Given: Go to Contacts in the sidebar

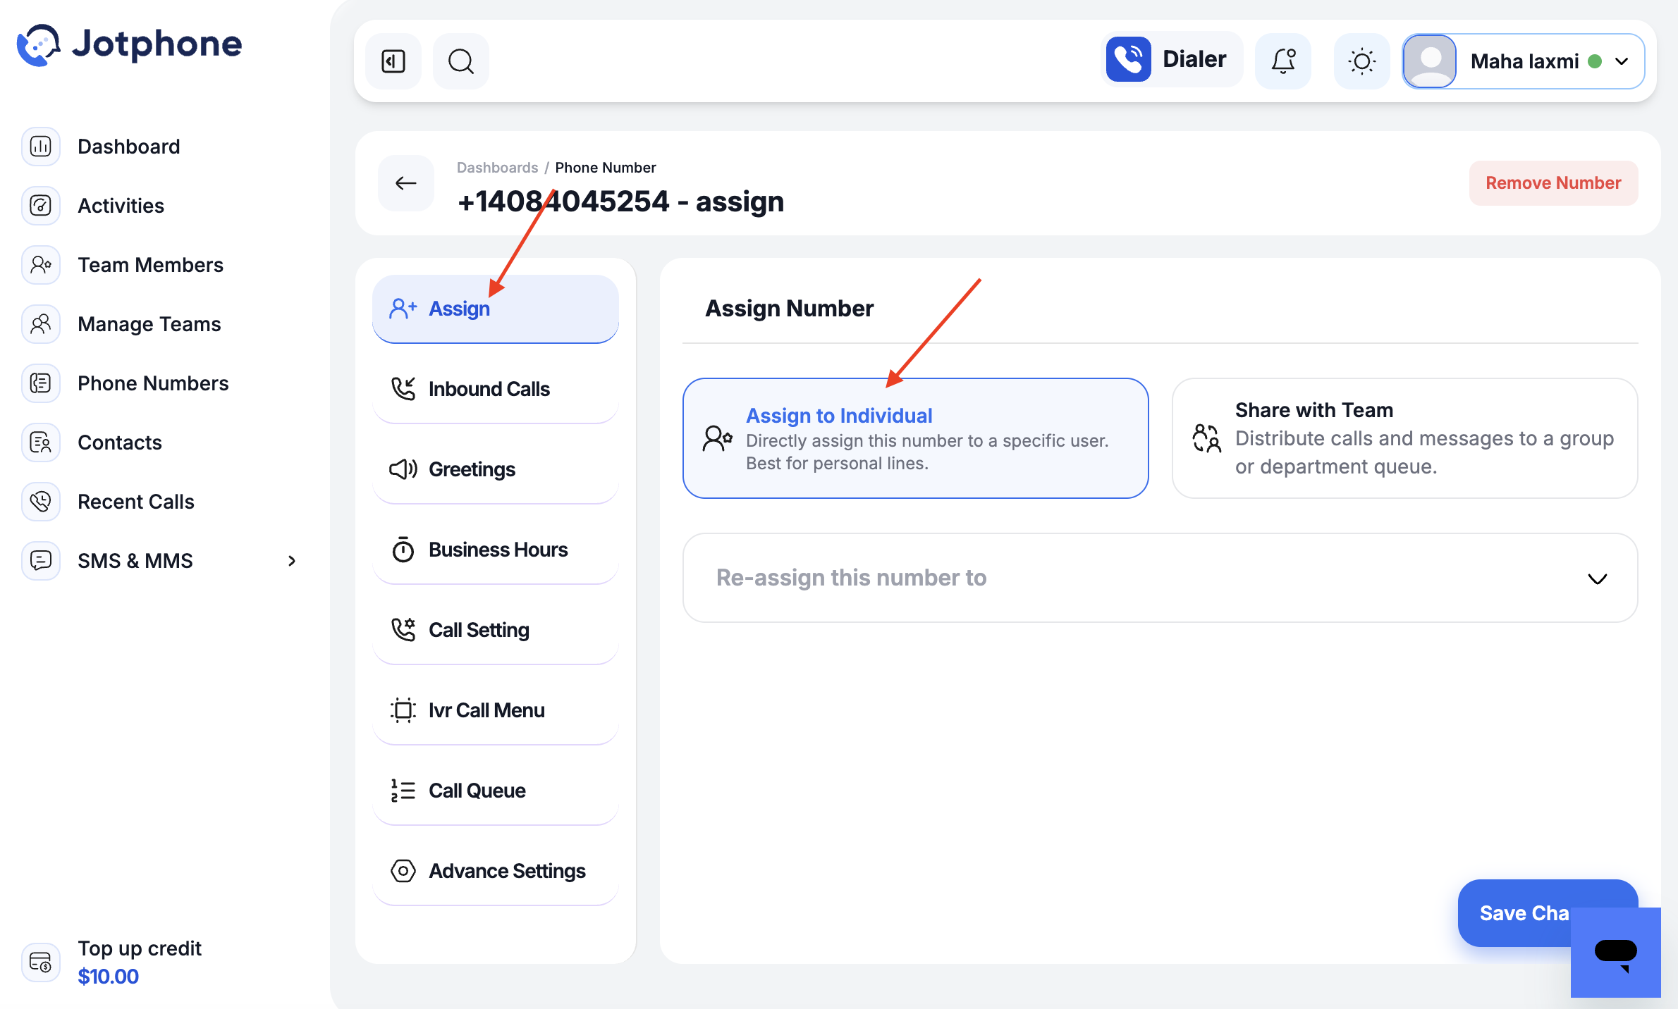Looking at the screenshot, I should point(120,442).
